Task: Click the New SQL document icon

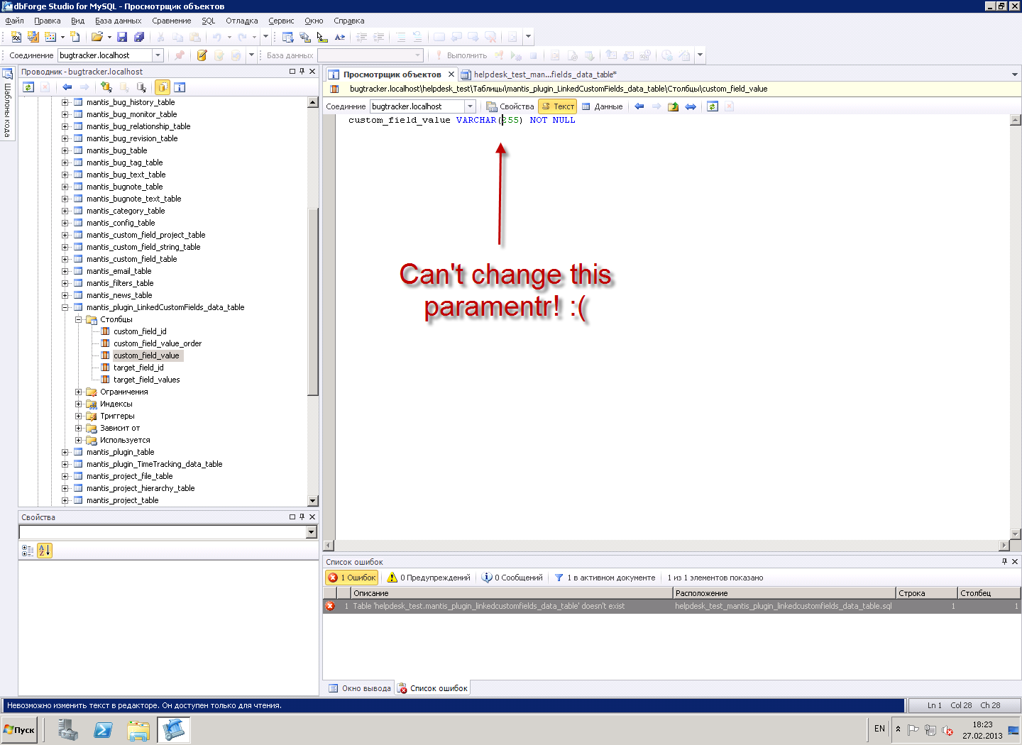Action: [16, 37]
